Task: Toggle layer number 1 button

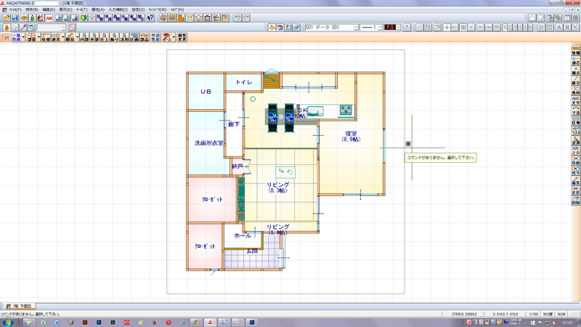Action: [506, 28]
